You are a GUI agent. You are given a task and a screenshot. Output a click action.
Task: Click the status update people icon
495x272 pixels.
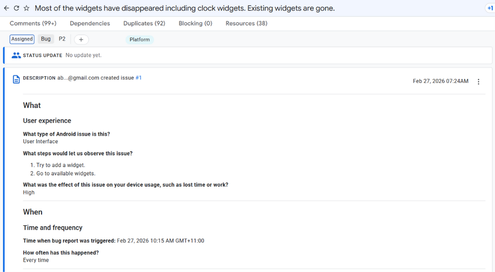pos(16,55)
